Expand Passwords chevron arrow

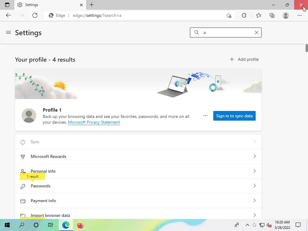(254, 186)
